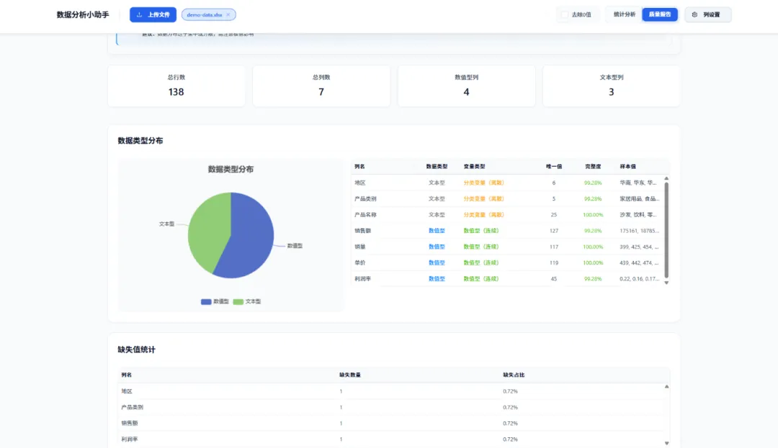Image resolution: width=778 pixels, height=448 pixels.
Task: Click completeness 100.00% in the 销量 row
Action: [593, 247]
